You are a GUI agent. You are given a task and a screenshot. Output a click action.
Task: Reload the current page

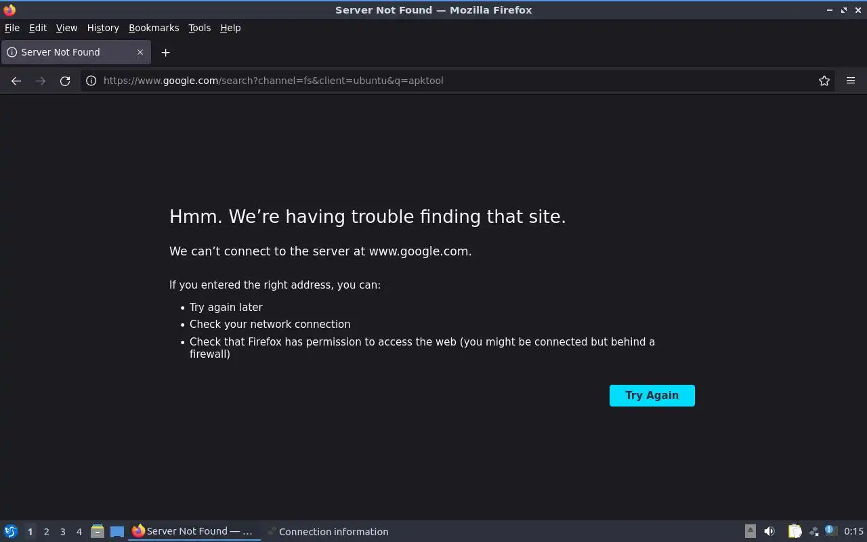tap(65, 81)
